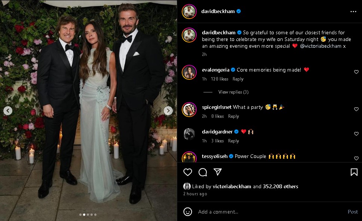Image resolution: width=362 pixels, height=221 pixels.
Task: Open the emoji picker in the comment box
Action: point(187,211)
